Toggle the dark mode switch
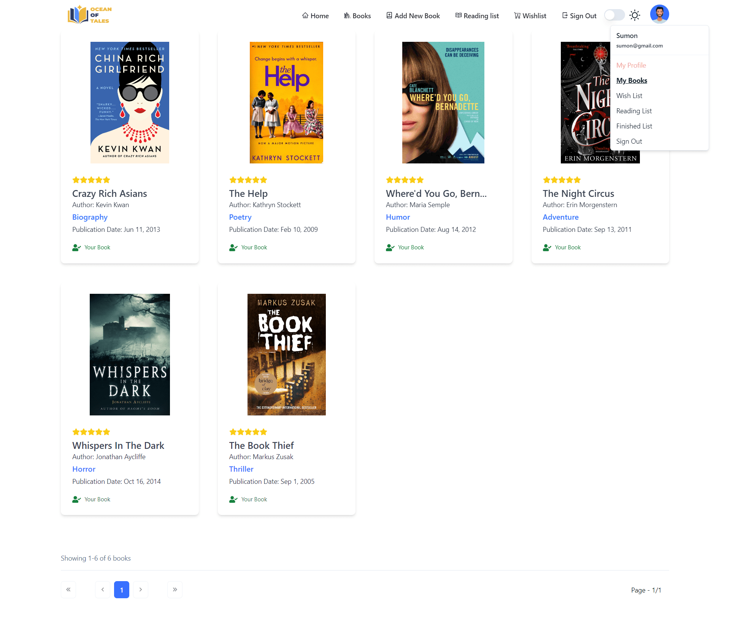Image resolution: width=730 pixels, height=637 pixels. 614,15
